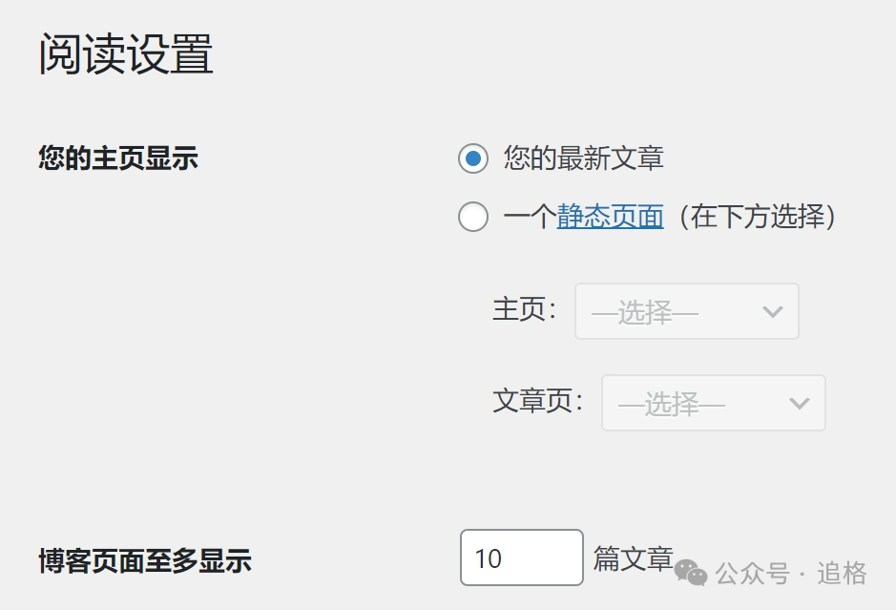
Task: Click the 篇文章 unit text
Action: [634, 558]
